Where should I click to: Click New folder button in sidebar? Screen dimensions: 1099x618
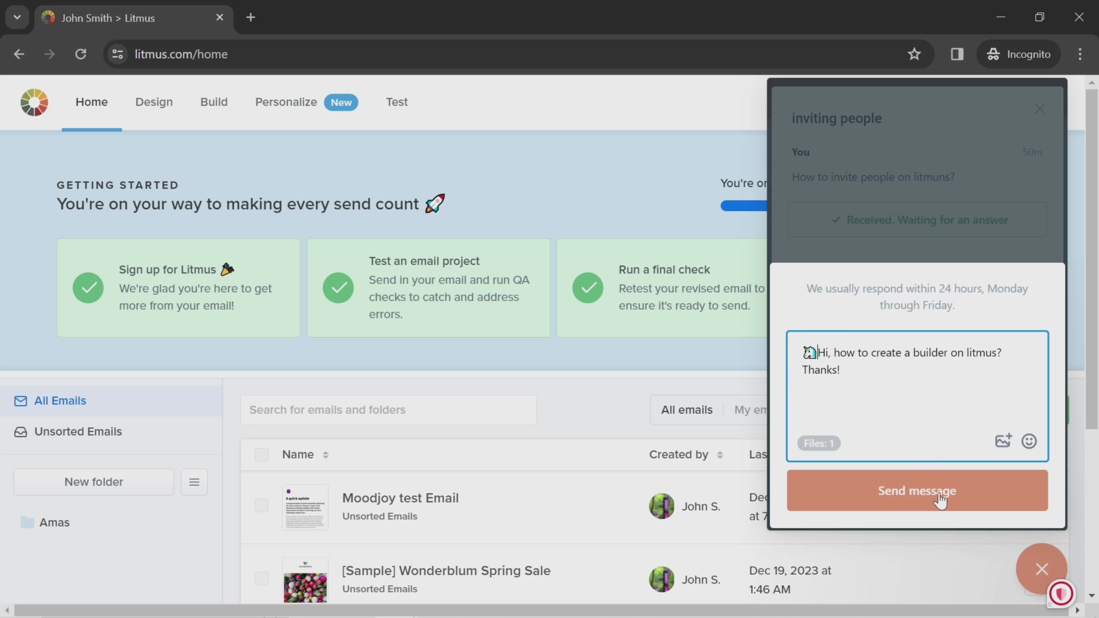point(94,482)
